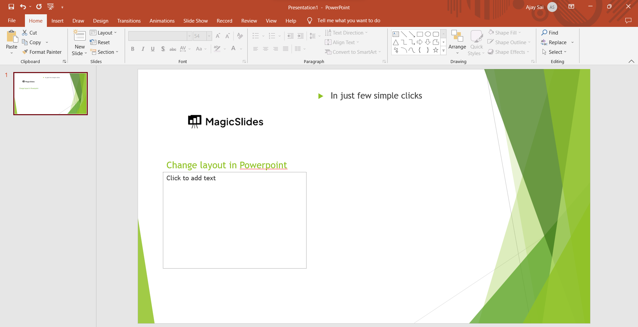Click the Reset slide button

(100, 42)
